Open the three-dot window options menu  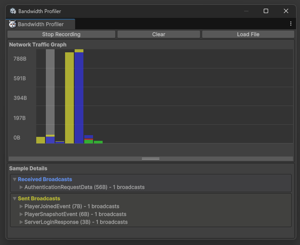point(291,24)
